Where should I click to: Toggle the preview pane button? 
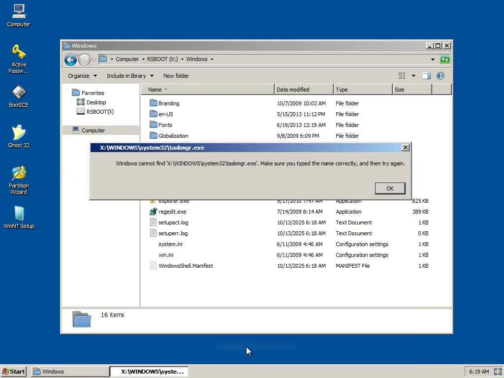(426, 76)
